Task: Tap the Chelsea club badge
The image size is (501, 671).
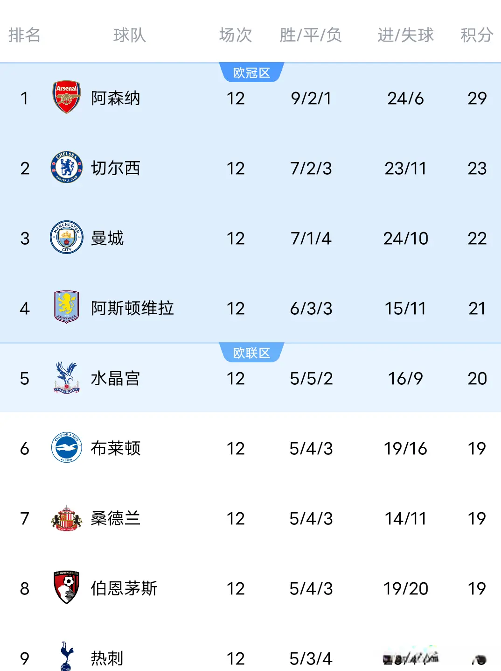Action: pyautogui.click(x=67, y=167)
